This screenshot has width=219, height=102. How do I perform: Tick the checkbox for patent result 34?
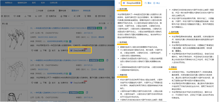point(3,59)
